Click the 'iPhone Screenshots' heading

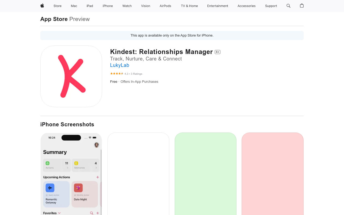click(67, 124)
